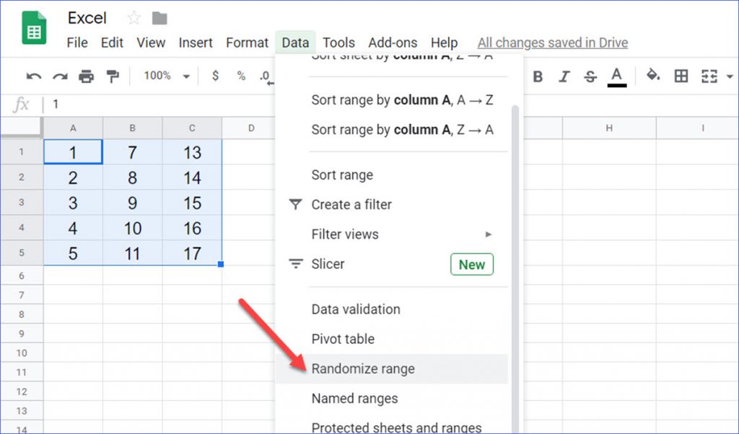
Task: Open the Format menu
Action: coord(247,43)
